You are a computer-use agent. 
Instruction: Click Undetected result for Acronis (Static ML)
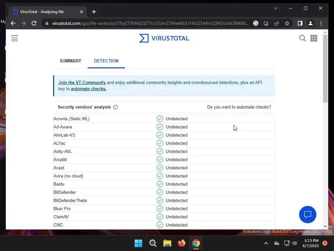point(176,119)
